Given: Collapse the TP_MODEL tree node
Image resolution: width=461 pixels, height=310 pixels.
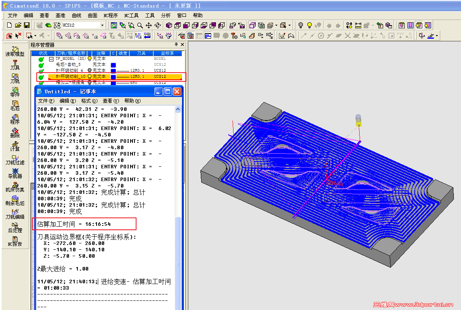Looking at the screenshot, I should pyautogui.click(x=51, y=59).
